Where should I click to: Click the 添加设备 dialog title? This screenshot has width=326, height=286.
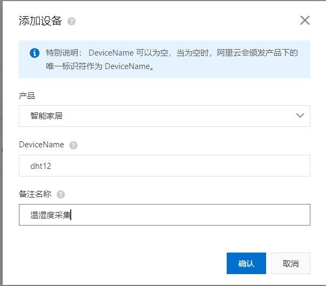point(40,21)
